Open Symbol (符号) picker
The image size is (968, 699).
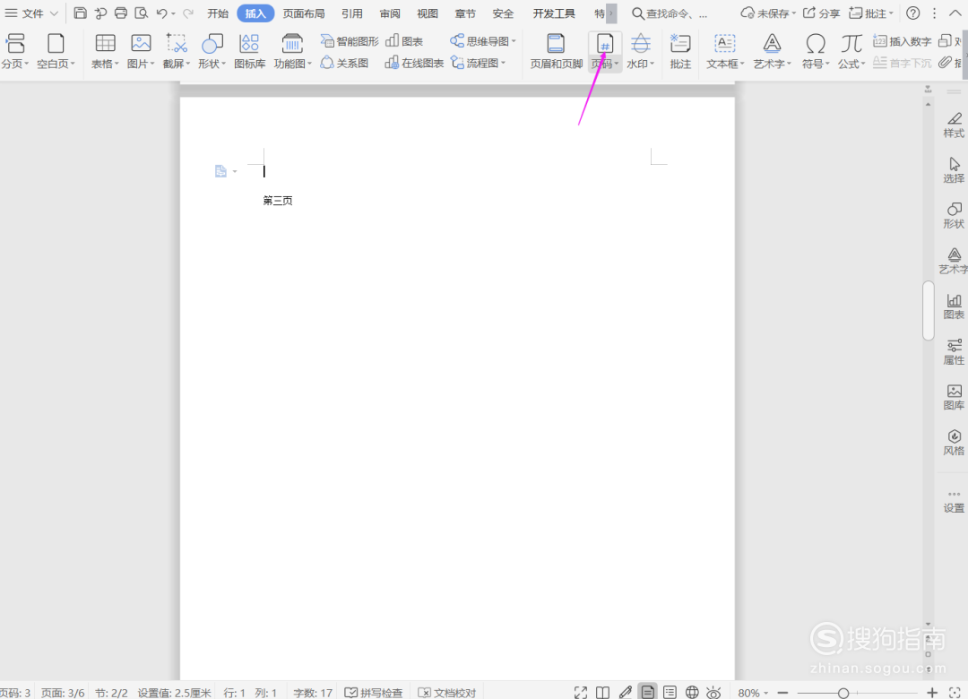coord(816,51)
